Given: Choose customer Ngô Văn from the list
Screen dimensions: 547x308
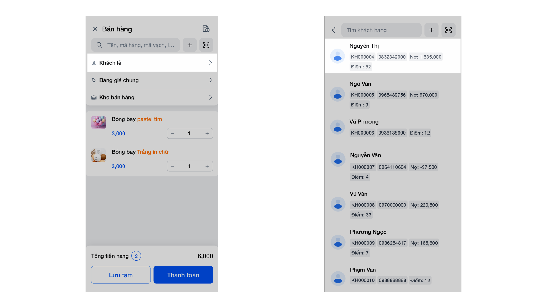Looking at the screenshot, I should pos(392,94).
